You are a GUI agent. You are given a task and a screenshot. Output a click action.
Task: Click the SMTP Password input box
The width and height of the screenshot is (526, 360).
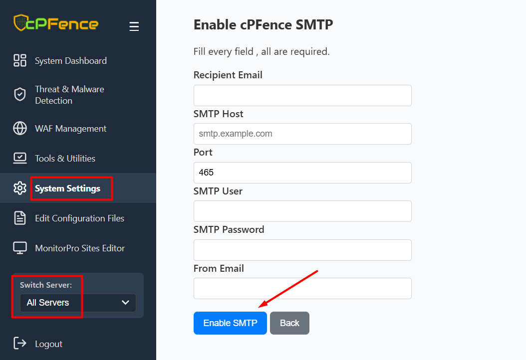pyautogui.click(x=302, y=250)
